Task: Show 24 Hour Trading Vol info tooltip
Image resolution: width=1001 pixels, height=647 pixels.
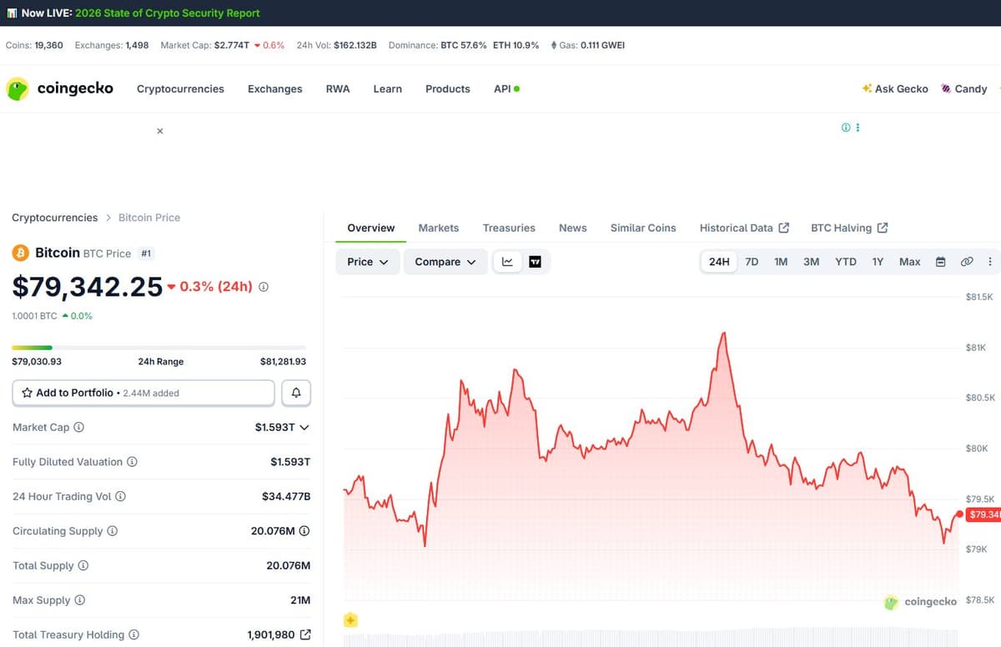Action: 120,496
